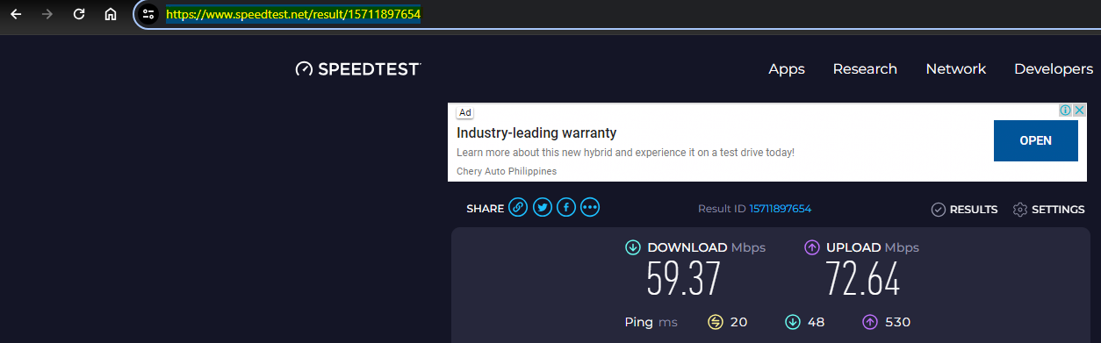The width and height of the screenshot is (1101, 343).
Task: Open the Speedtest logo home link
Action: 358,68
